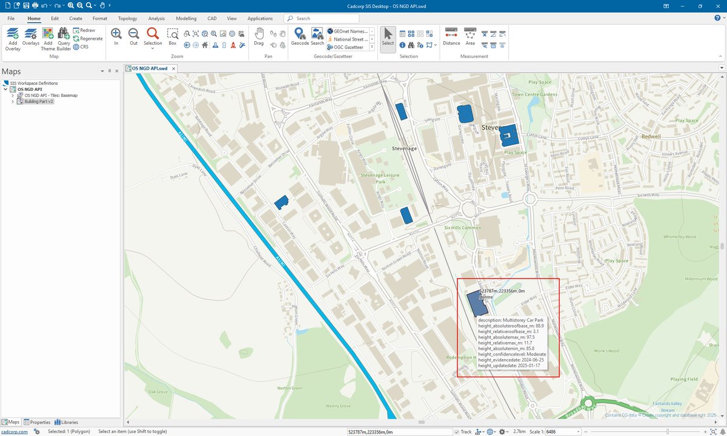Viewport: 727px width, 436px height.
Task: Toggle the Track checkbox in status bar
Action: [x=456, y=431]
